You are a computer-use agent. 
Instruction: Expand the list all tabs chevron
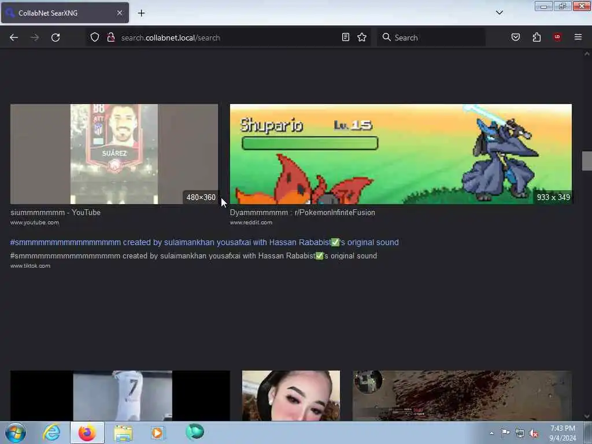tap(499, 13)
